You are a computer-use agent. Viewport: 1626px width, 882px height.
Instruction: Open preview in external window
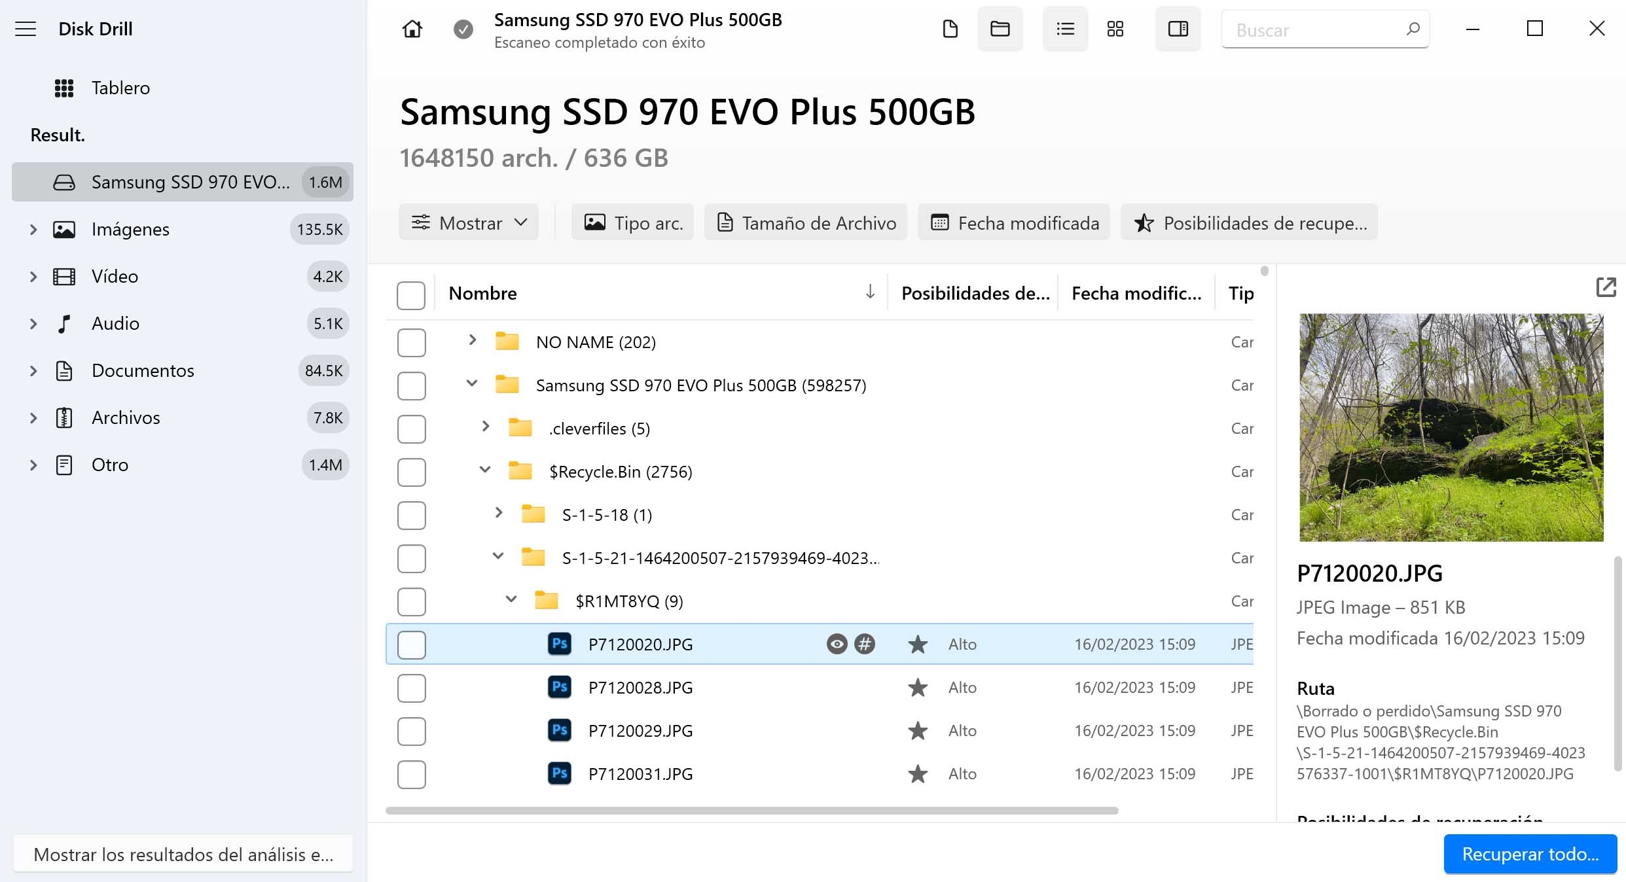1606,287
